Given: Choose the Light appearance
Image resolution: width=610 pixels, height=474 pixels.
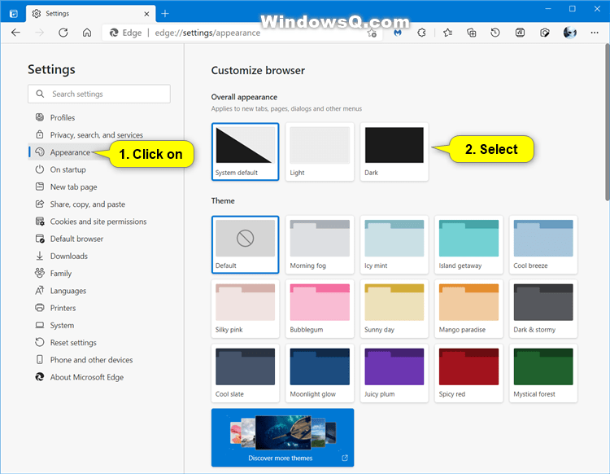Looking at the screenshot, I should click(x=320, y=152).
